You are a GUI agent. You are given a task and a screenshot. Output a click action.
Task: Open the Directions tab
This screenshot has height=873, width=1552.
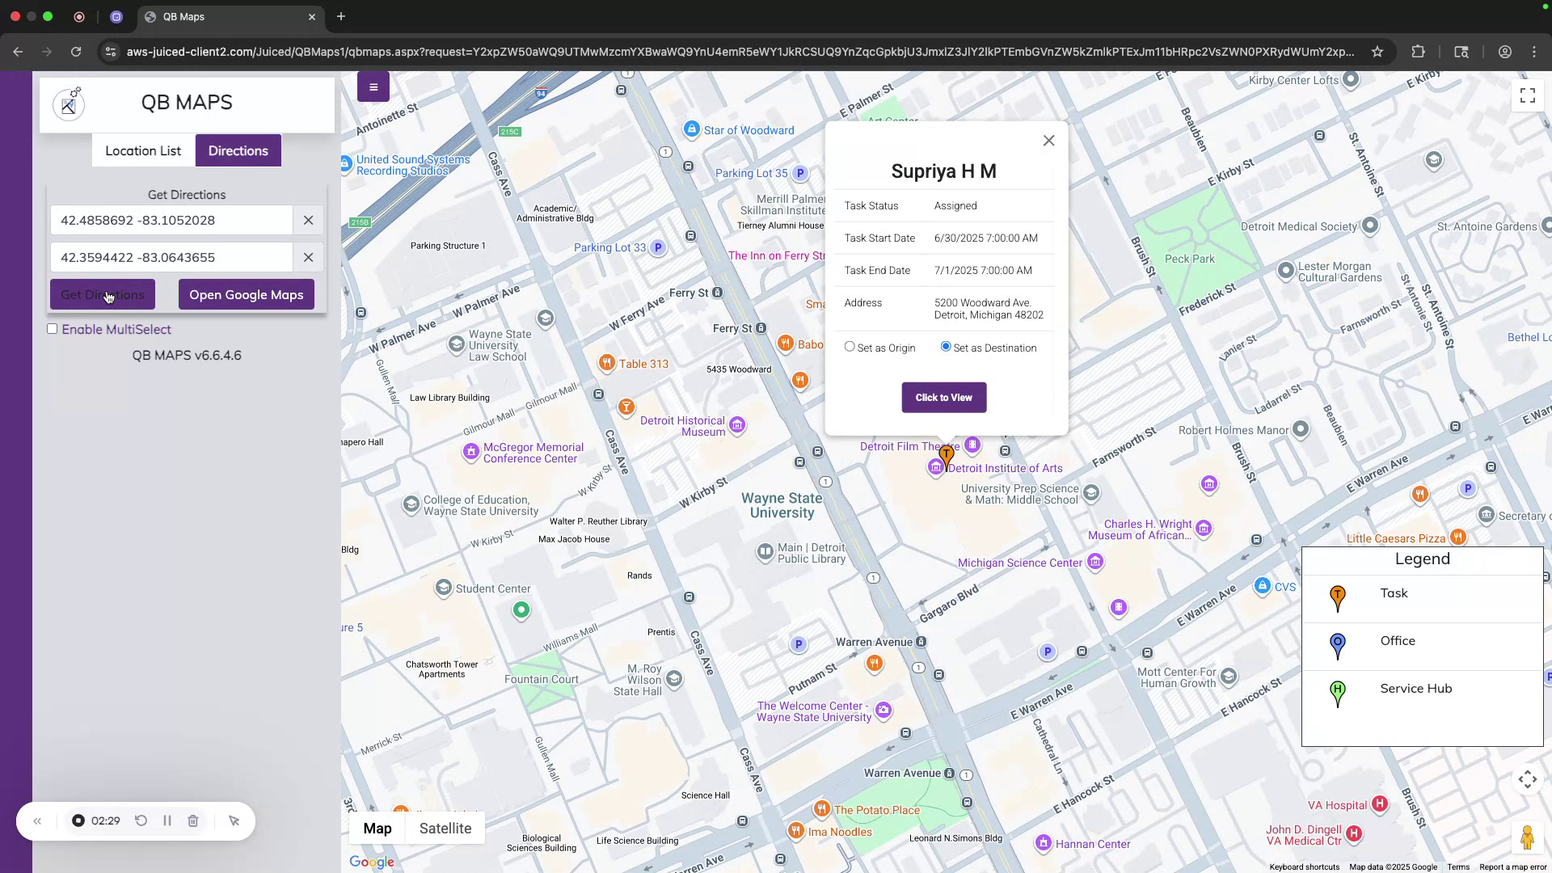[238, 150]
